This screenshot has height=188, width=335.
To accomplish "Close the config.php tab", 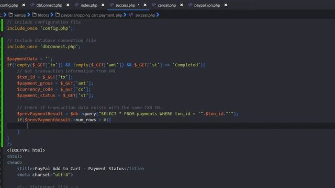I will point(24,5).
